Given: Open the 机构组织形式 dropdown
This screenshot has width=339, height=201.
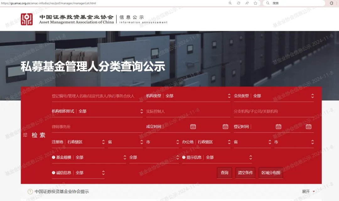Looking at the screenshot, I should [97, 111].
